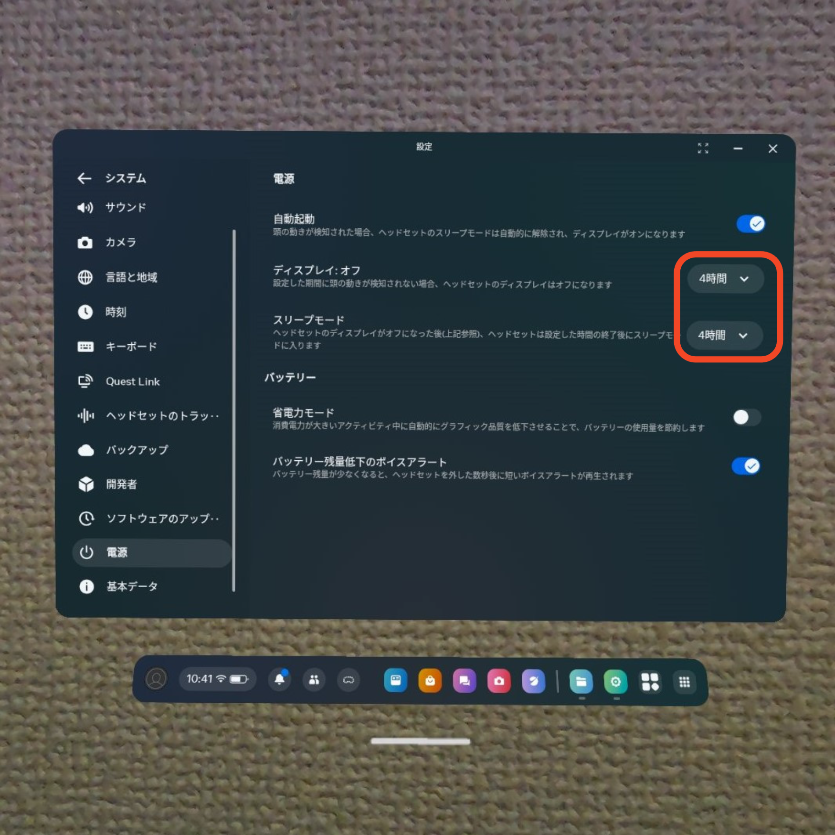Viewport: 835px width, 835px height.
Task: Disable バッテリー残量低下のボイスアラート toggle
Action: [746, 466]
